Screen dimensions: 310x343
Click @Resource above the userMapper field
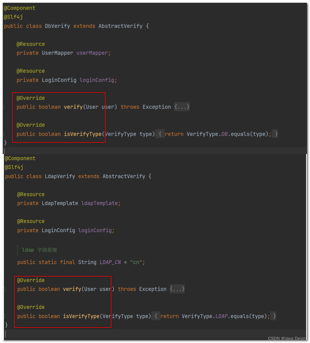click(31, 44)
